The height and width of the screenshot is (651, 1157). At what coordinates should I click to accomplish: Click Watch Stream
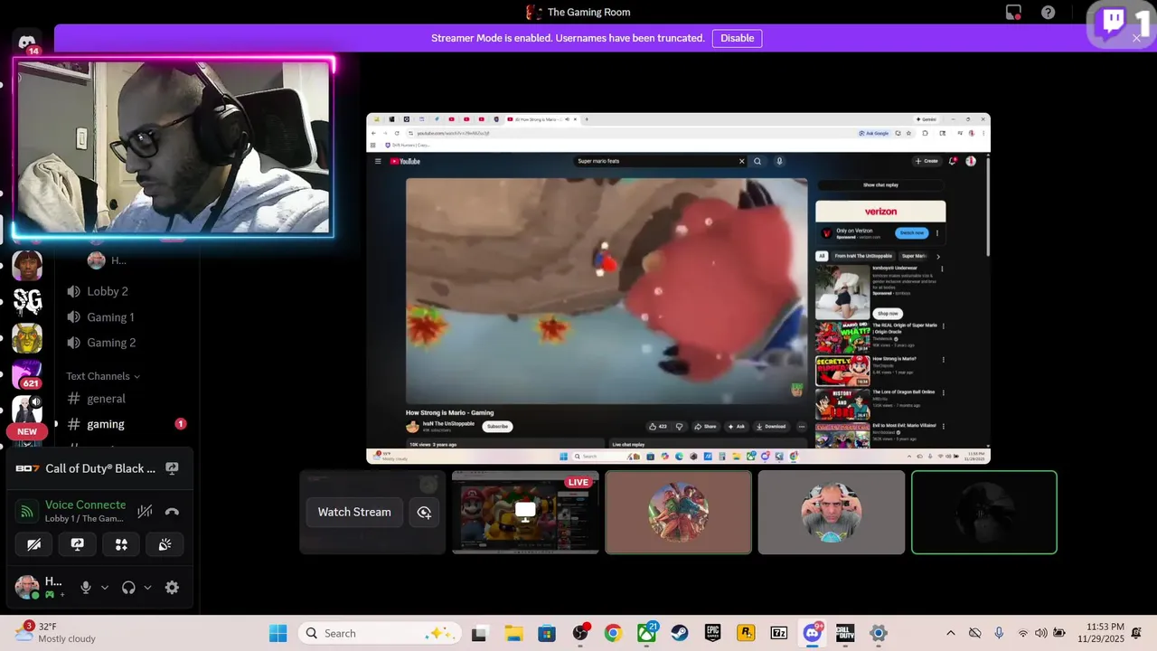pos(354,512)
